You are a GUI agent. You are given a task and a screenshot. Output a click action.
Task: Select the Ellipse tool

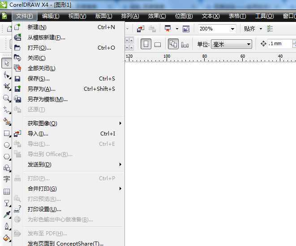click(x=7, y=145)
